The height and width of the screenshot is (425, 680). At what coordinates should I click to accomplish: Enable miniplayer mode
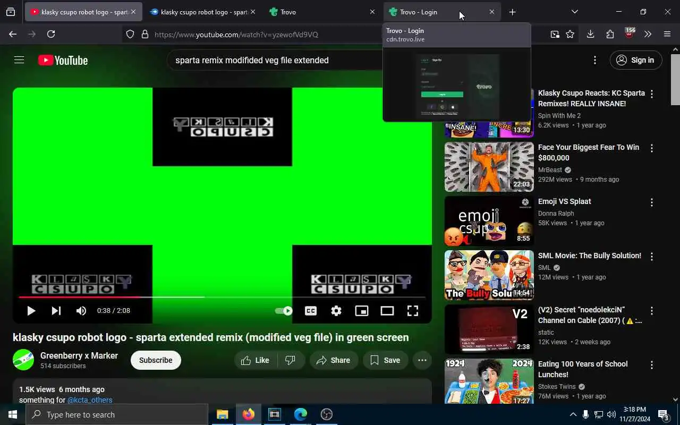362,311
